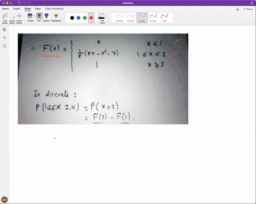Set pen thickness to 0.25 mm
The width and height of the screenshot is (256, 204).
119,18
